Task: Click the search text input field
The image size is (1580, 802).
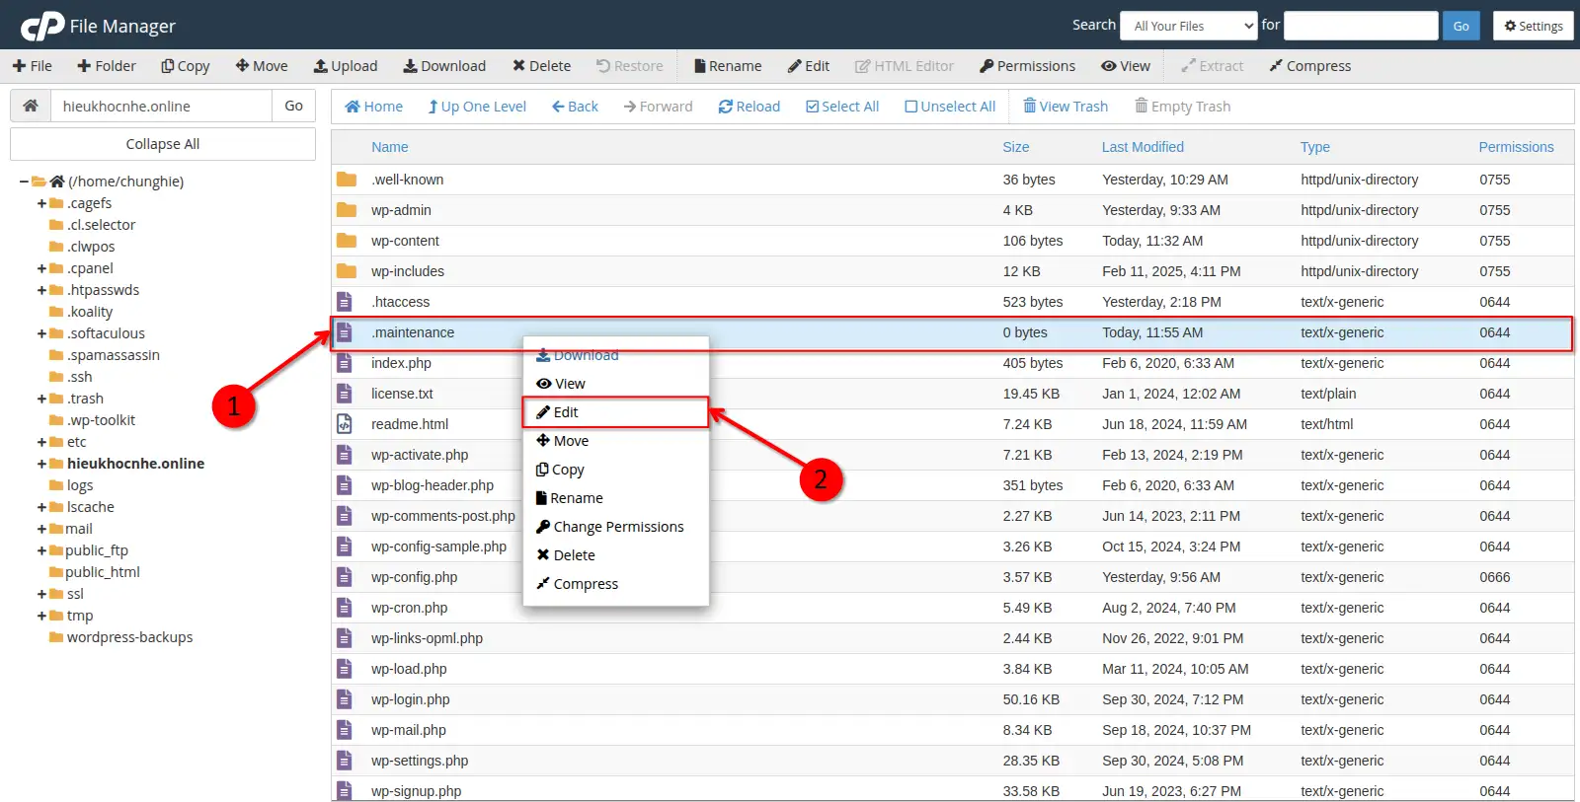Action: point(1361,26)
